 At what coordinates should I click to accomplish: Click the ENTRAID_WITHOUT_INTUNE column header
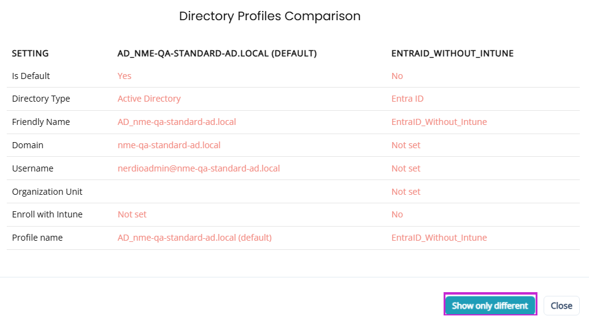[x=452, y=53]
